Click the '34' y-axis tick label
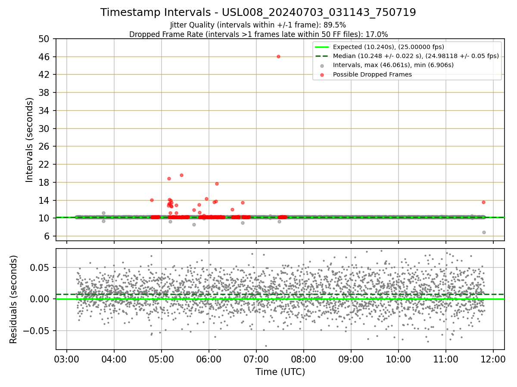Screen dimensions: 517x387 coord(44,111)
